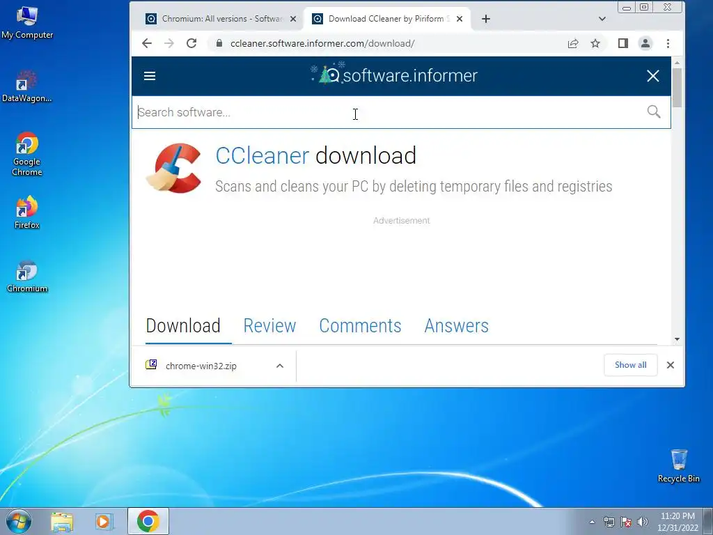Open the Comments tab
The width and height of the screenshot is (713, 535).
click(360, 326)
